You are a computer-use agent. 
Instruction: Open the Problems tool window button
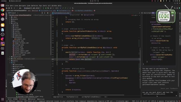click(23, 99)
